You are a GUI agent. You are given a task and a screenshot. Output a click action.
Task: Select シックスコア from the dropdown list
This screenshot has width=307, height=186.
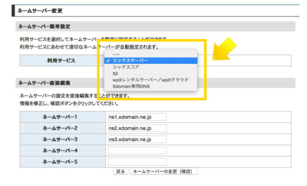[151, 67]
